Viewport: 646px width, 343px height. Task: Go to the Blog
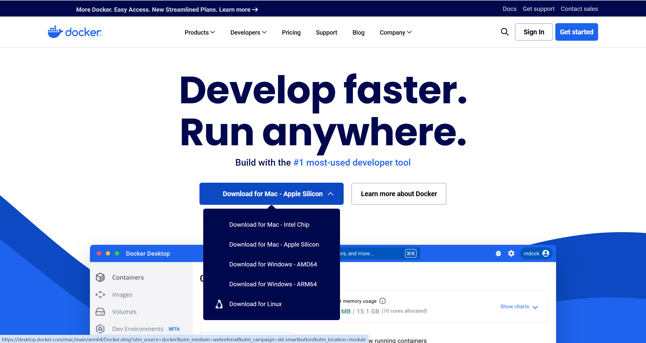tap(358, 33)
